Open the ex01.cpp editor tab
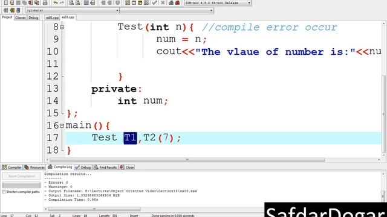The height and width of the screenshot is (217, 387). click(x=53, y=17)
